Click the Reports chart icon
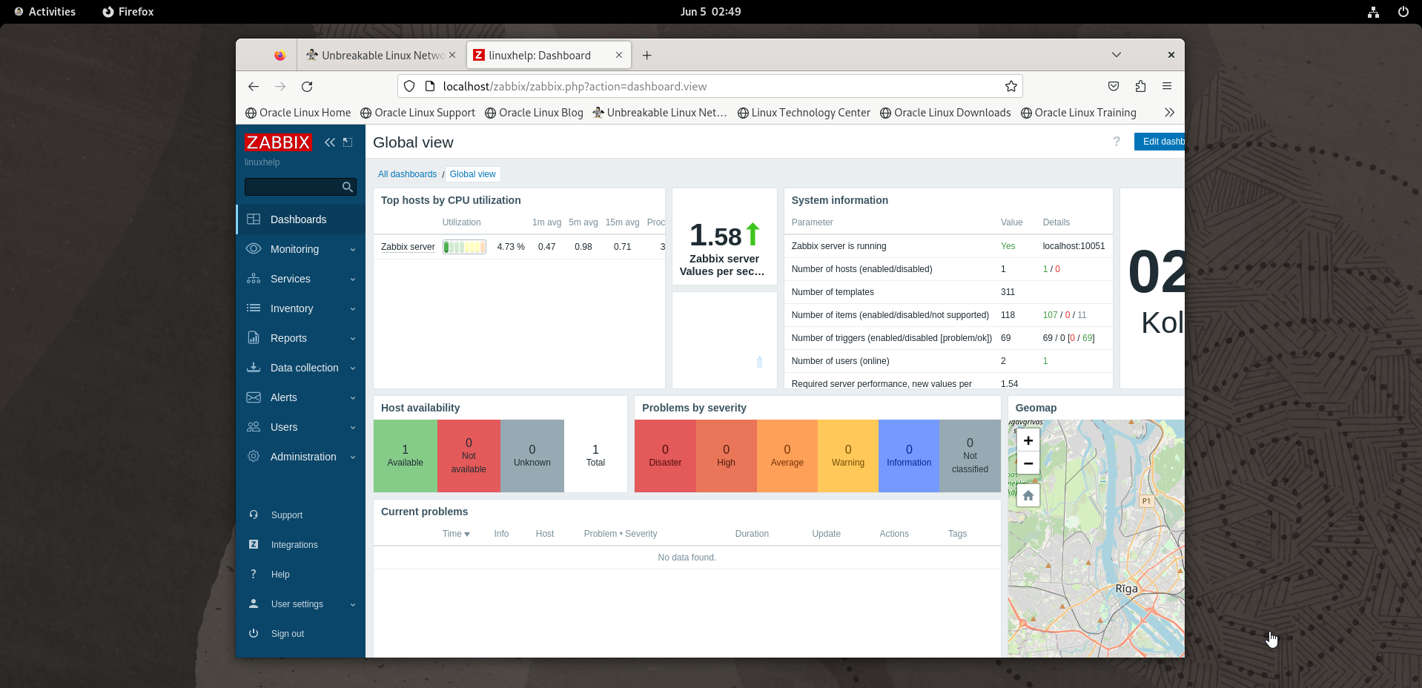The height and width of the screenshot is (688, 1422). click(254, 338)
